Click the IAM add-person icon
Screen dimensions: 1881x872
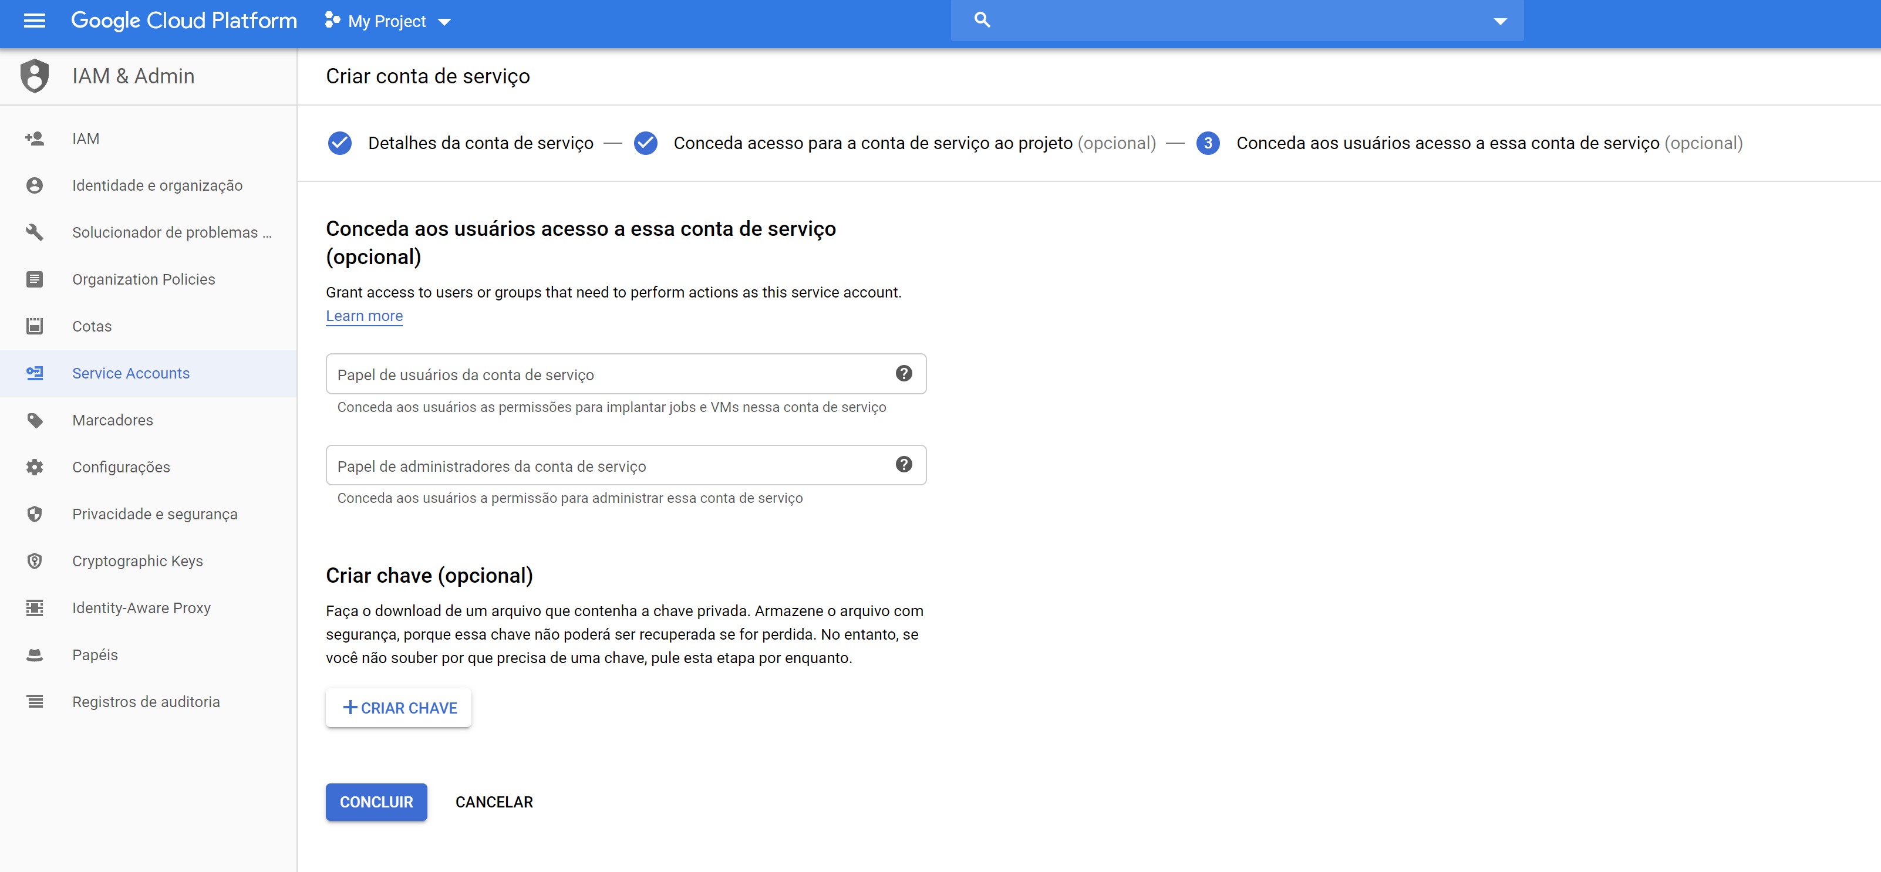point(34,138)
